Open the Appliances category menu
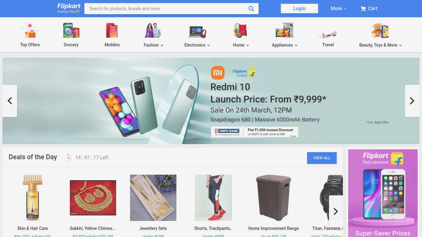The image size is (422, 237). pyautogui.click(x=284, y=45)
